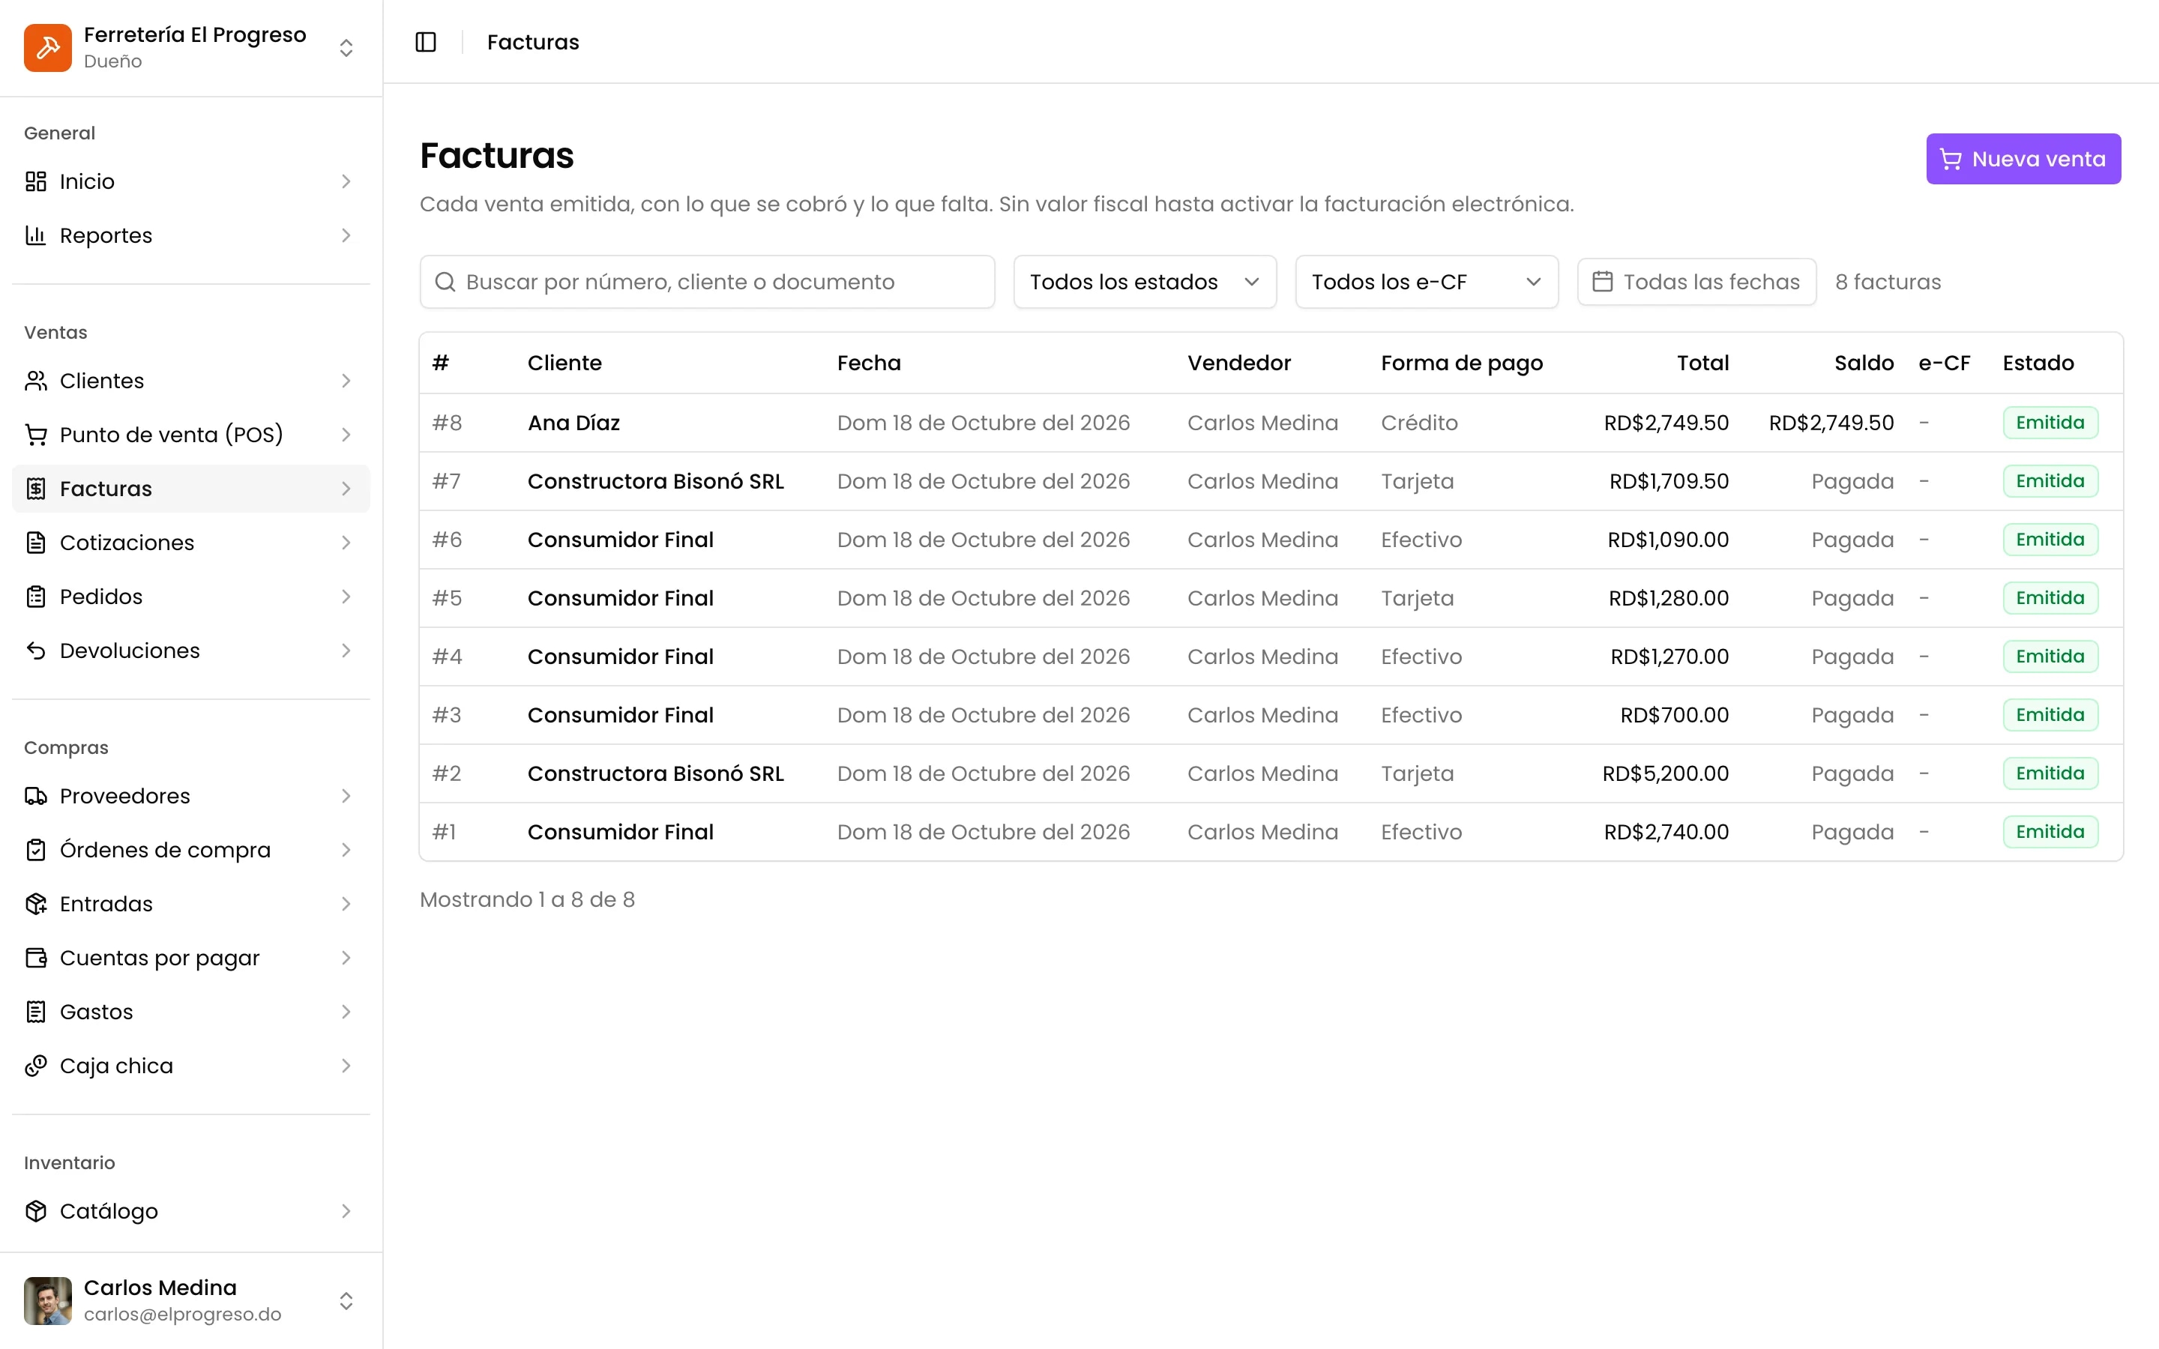Expand the Reportes chevron arrow
Screen dimensions: 2159x1349
pos(346,235)
